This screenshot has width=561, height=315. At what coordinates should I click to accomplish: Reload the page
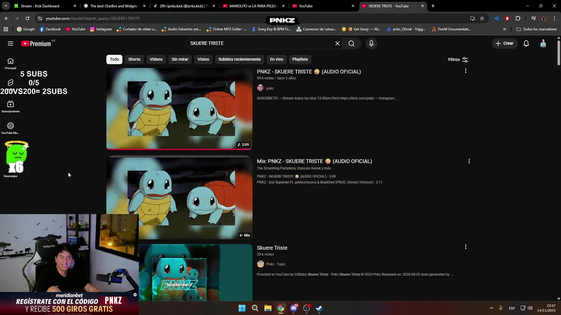coord(27,18)
